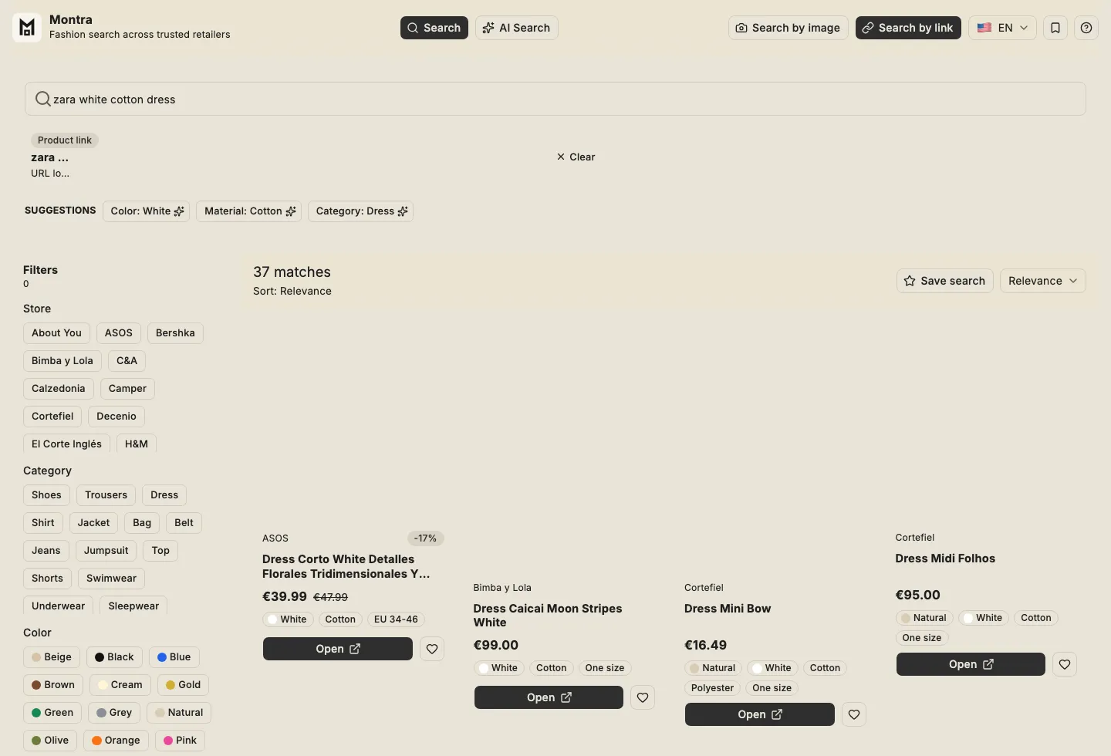The height and width of the screenshot is (756, 1111).
Task: Toggle Cortefiel store filter chip
Action: [x=52, y=417]
